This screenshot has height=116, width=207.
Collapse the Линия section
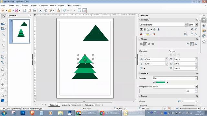139,96
